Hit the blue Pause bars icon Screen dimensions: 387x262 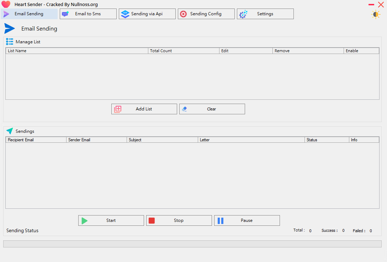click(x=221, y=220)
